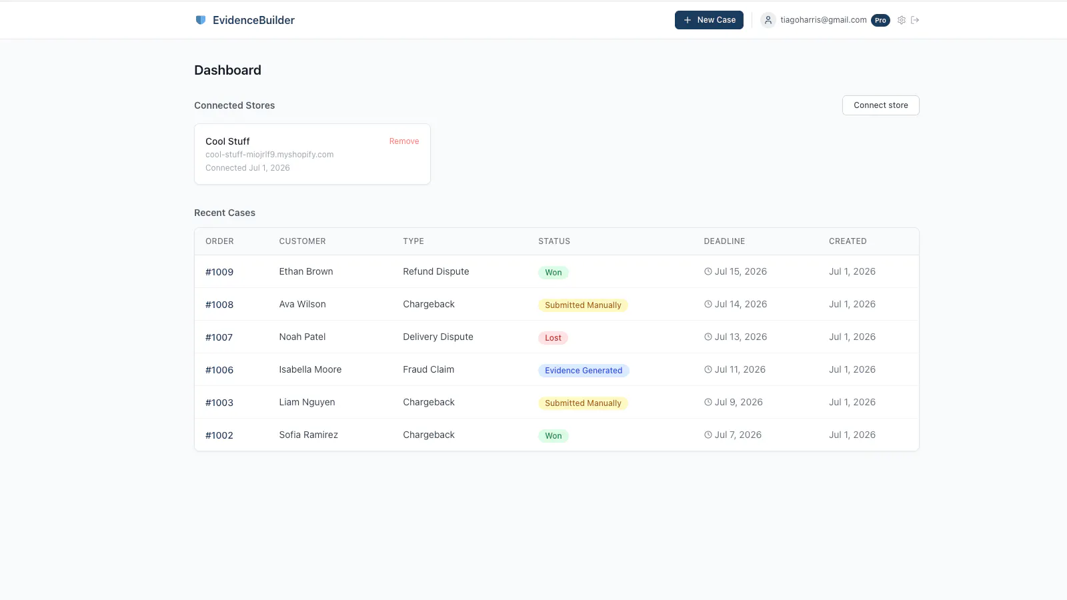This screenshot has width=1067, height=600.
Task: Click cool-stuff-miojrlf9.myshopify.com store URL
Action: point(269,155)
